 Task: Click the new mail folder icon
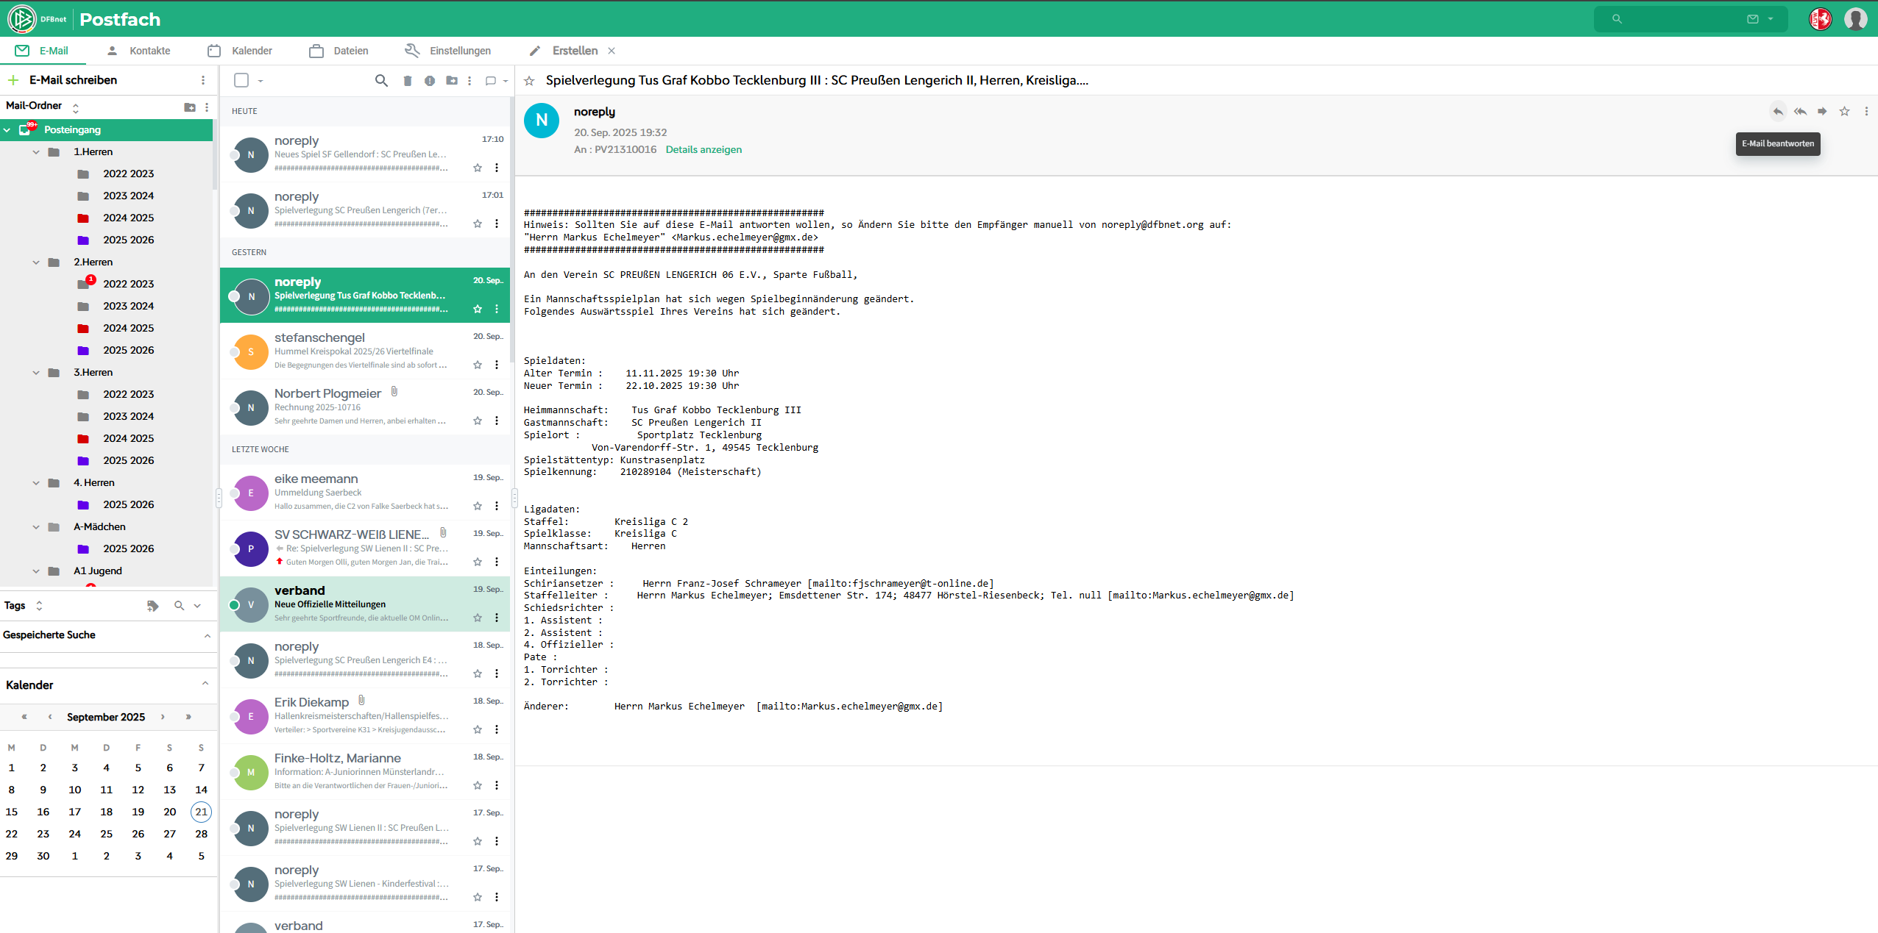point(190,107)
